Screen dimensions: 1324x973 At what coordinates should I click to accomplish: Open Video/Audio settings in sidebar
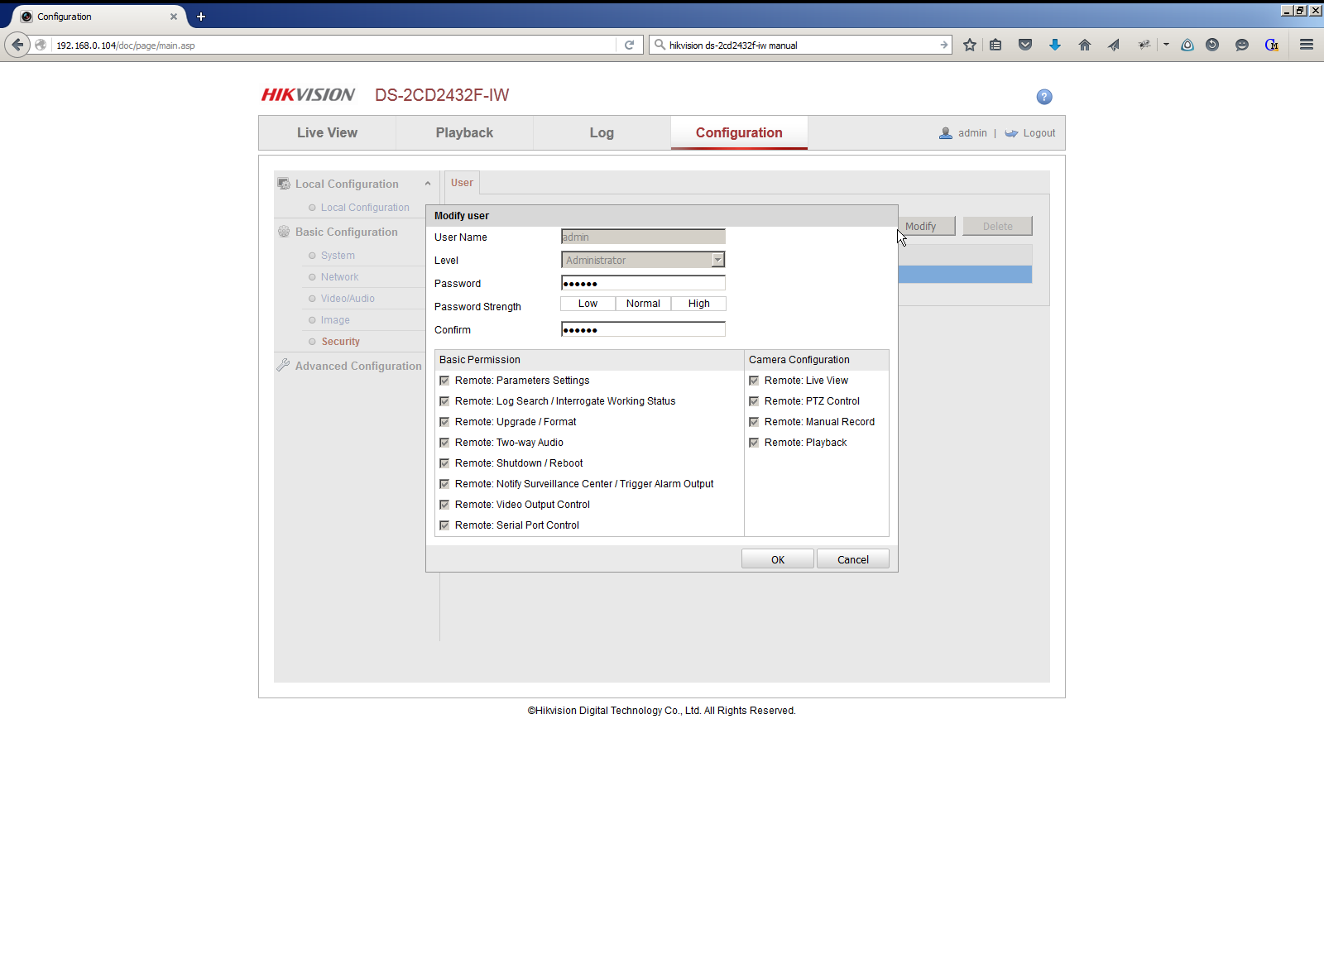pyautogui.click(x=348, y=299)
